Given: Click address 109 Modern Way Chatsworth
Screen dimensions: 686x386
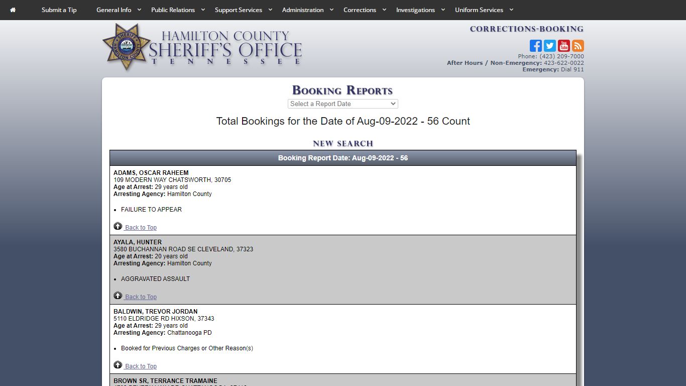Looking at the screenshot, I should 172,180.
